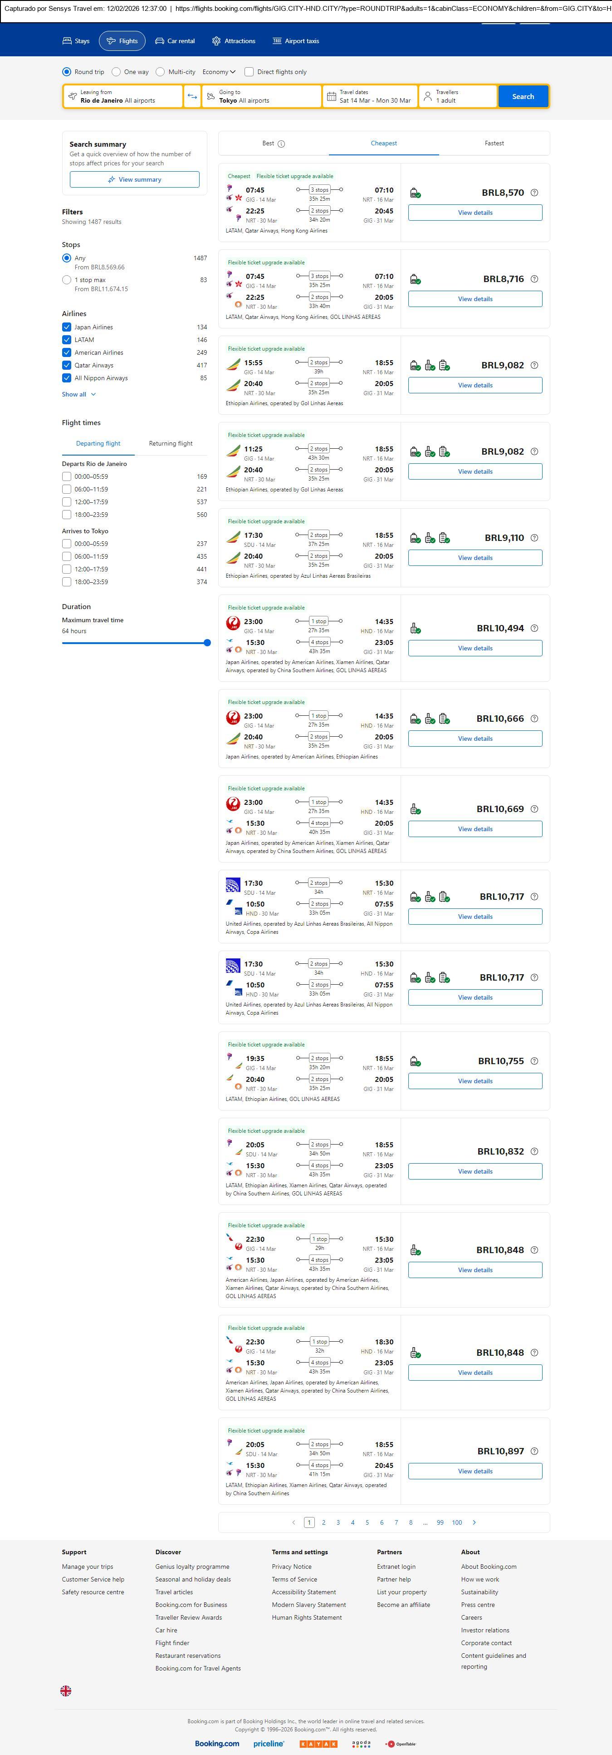Switch to the Fastest sorting tab
The width and height of the screenshot is (612, 1755).
pos(494,143)
